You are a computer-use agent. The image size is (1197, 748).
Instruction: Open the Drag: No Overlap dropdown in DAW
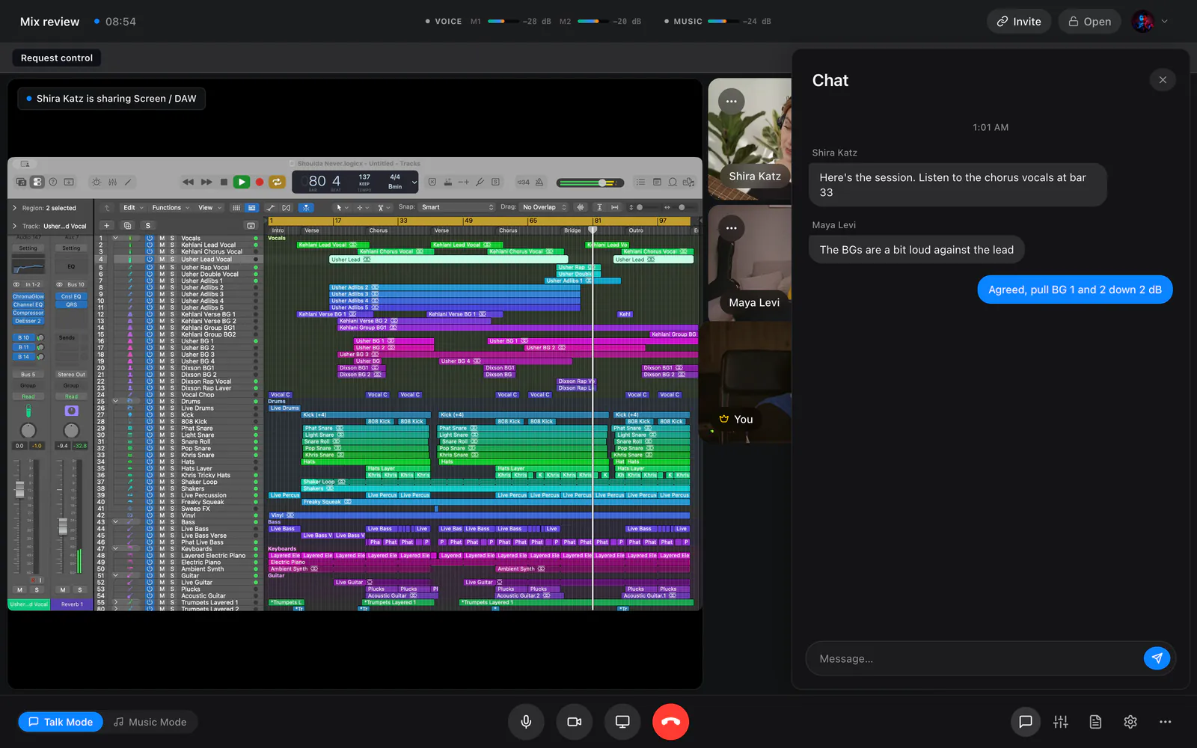point(544,207)
